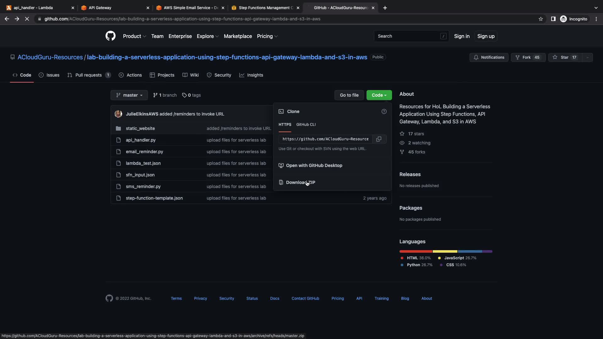Image resolution: width=603 pixels, height=339 pixels.
Task: Click JulieElkinsAWS avatar thumbnail
Action: point(118,114)
